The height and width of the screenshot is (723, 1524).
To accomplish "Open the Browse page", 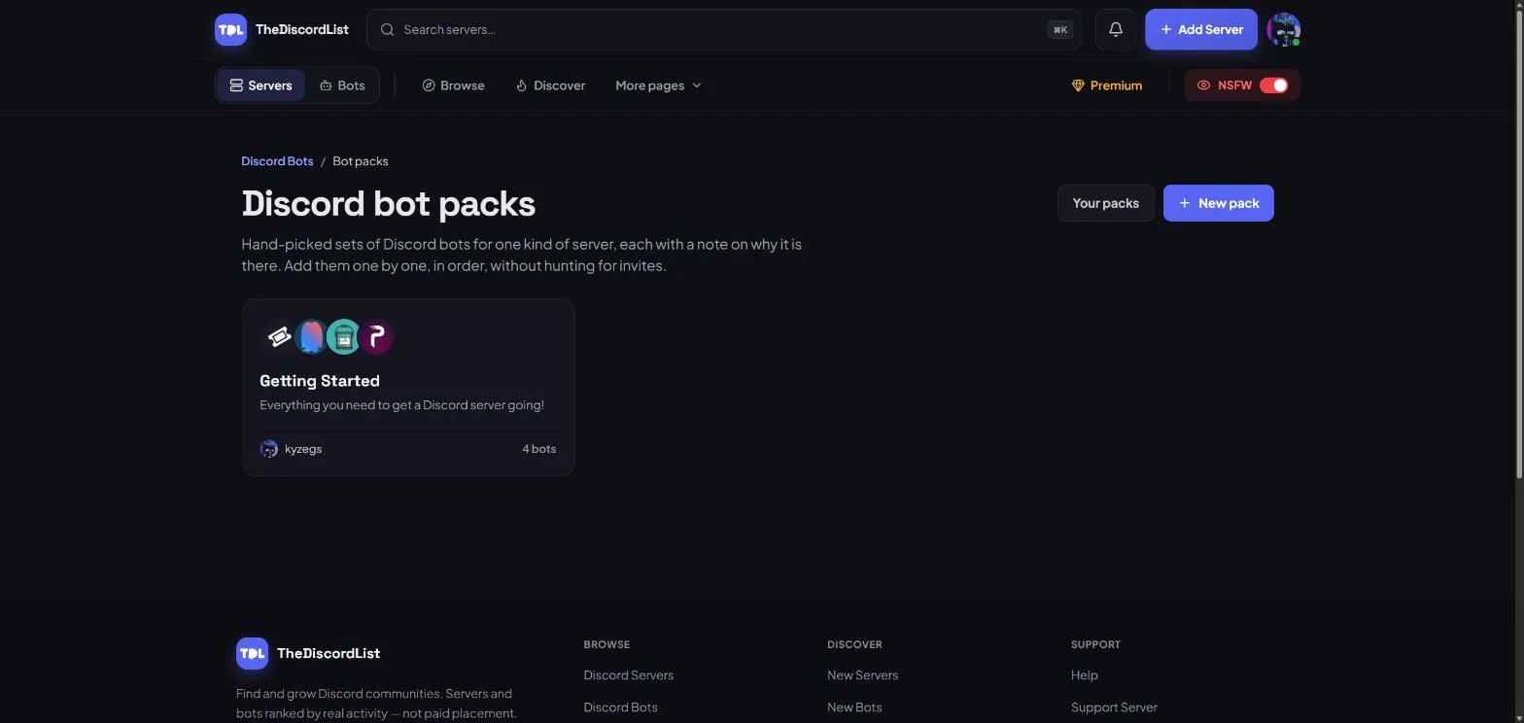I will click(x=453, y=86).
